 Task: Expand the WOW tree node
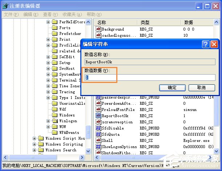click(x=48, y=127)
